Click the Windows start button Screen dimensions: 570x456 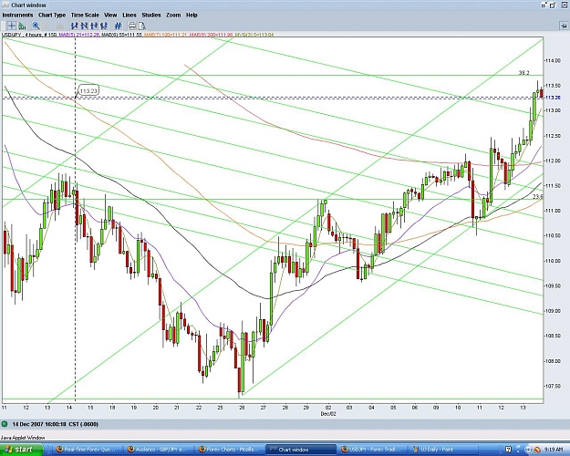coord(21,450)
